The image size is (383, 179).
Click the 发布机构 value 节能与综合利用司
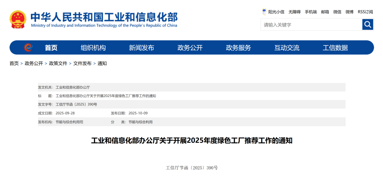tap(70, 122)
